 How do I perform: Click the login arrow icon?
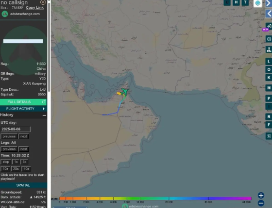pyautogui.click(x=269, y=26)
